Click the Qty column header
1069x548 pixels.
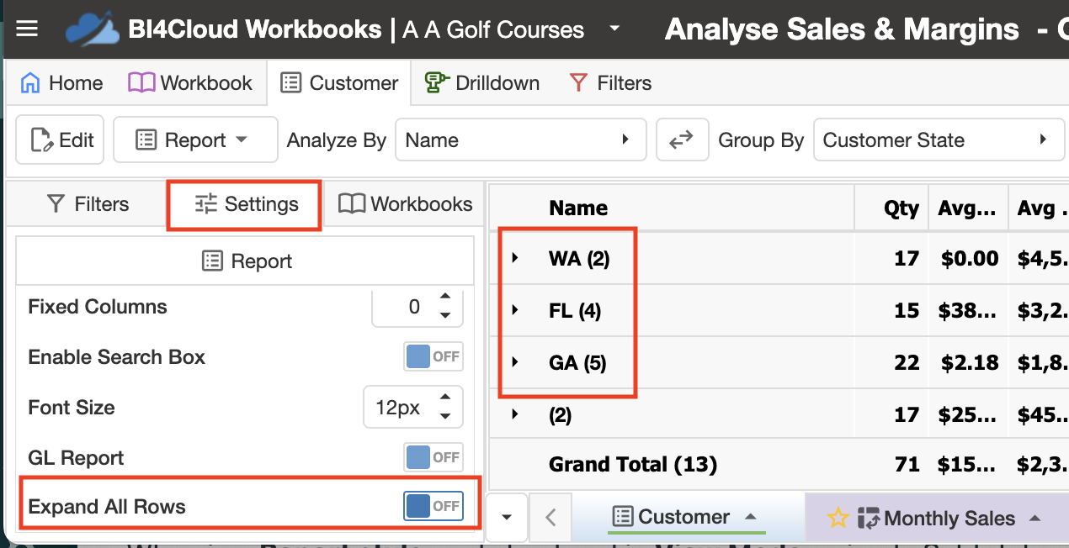click(x=901, y=208)
